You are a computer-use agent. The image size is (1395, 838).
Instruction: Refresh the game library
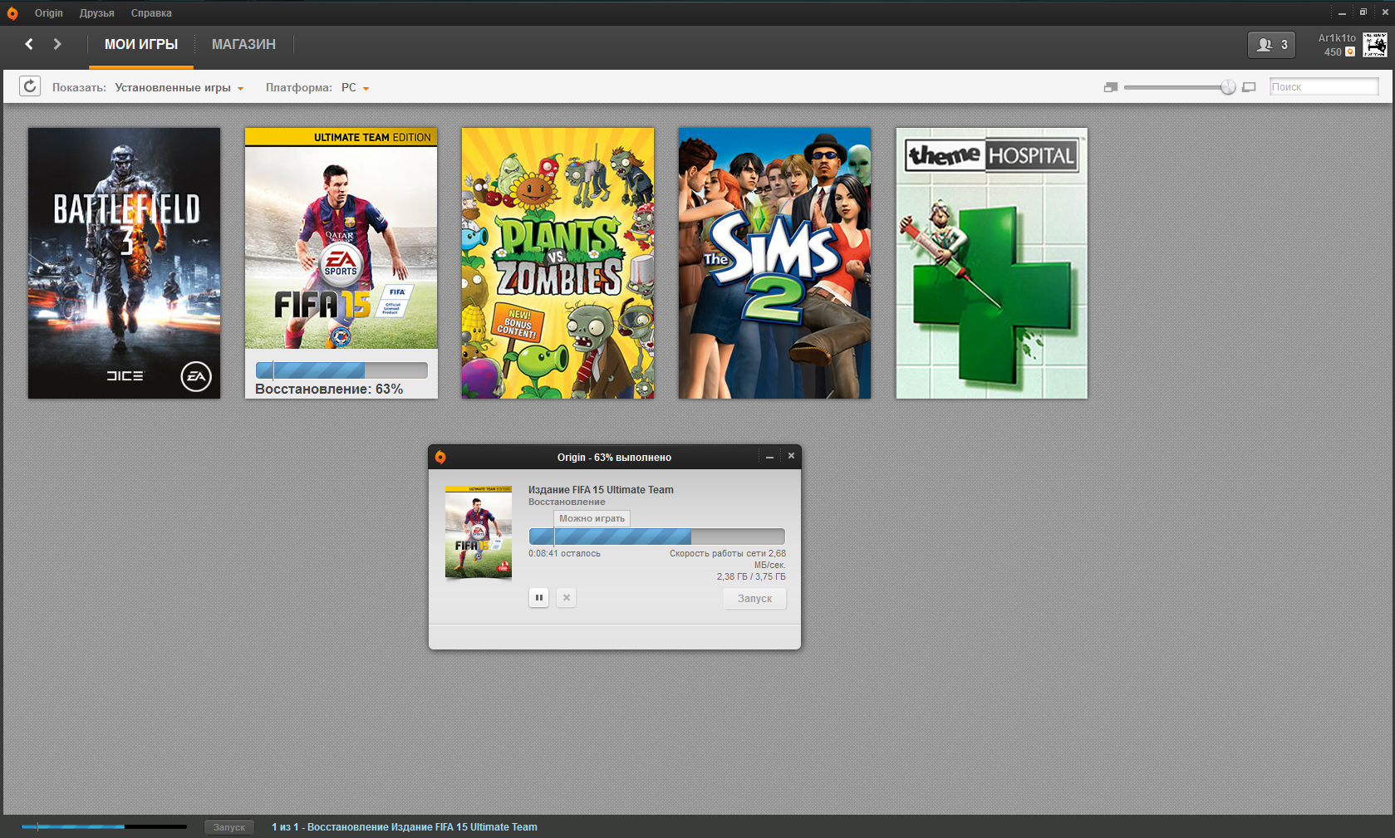coord(30,86)
